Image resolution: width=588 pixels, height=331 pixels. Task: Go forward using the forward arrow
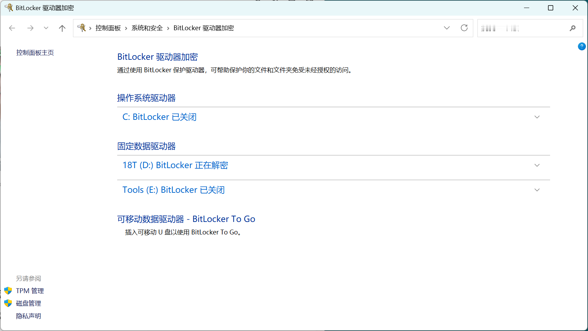(x=30, y=28)
